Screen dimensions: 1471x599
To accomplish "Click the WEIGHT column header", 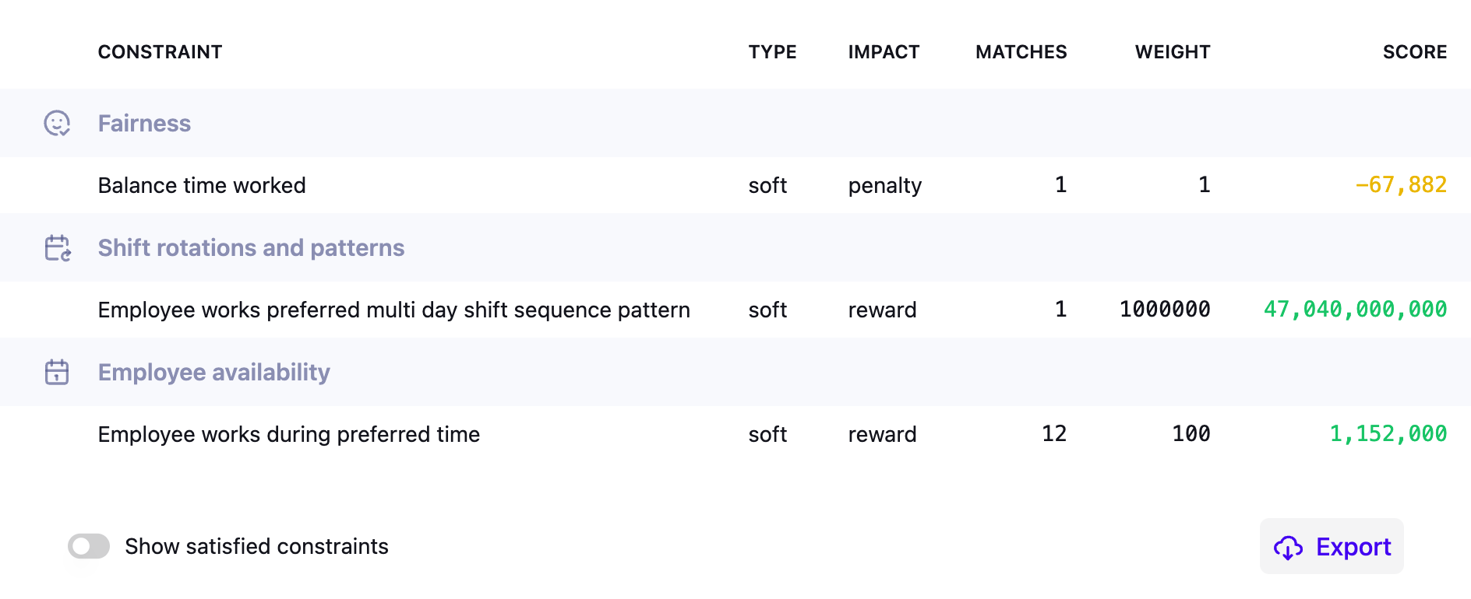I will 1173,52.
